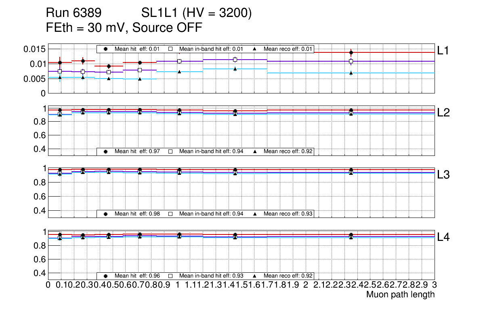Click the filled circle marker in L1 legend
483x311 pixels.
[106, 49]
